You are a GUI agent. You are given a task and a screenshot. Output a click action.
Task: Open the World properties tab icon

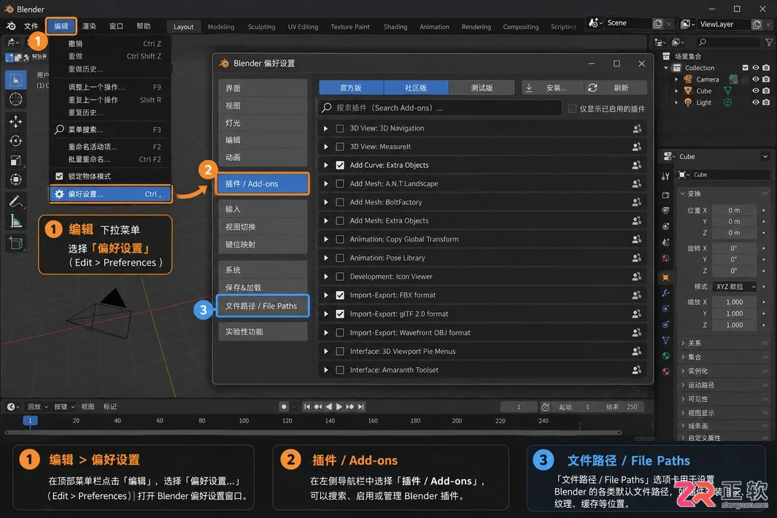click(665, 258)
